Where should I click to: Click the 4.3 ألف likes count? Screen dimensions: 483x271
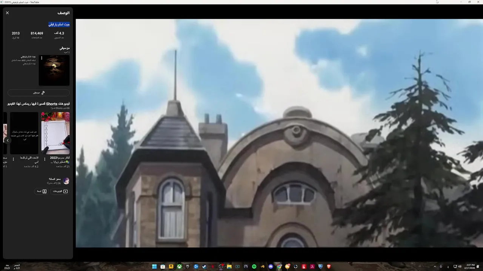point(59,33)
